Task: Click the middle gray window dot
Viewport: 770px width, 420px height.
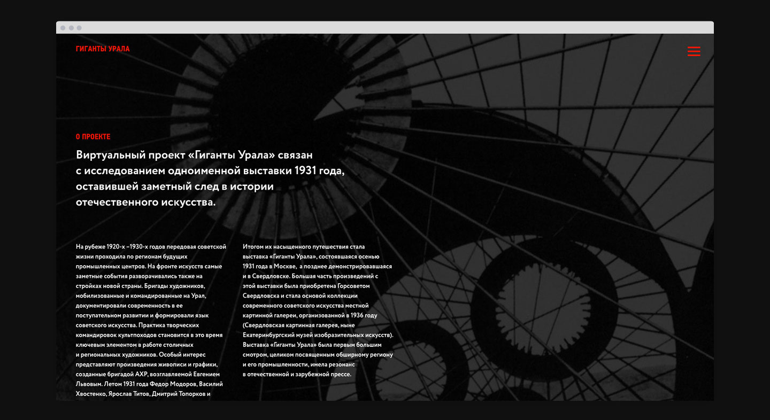Action: (71, 28)
